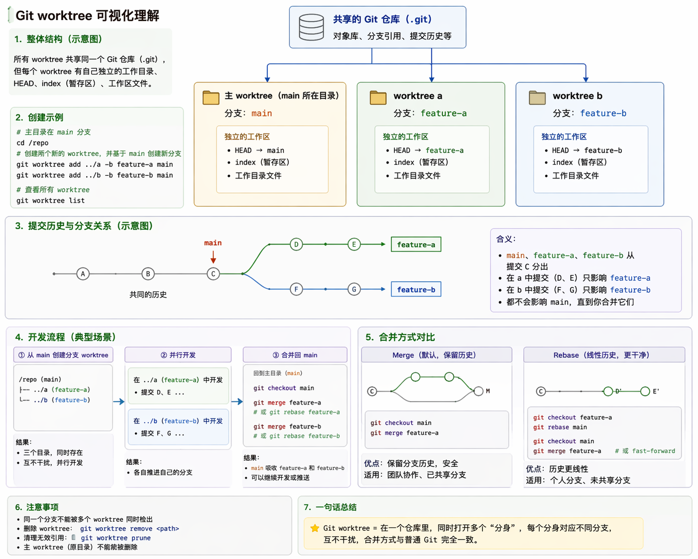Click the 在 ../b (feature-b) 中开发 box
The height and width of the screenshot is (559, 698).
[179, 427]
